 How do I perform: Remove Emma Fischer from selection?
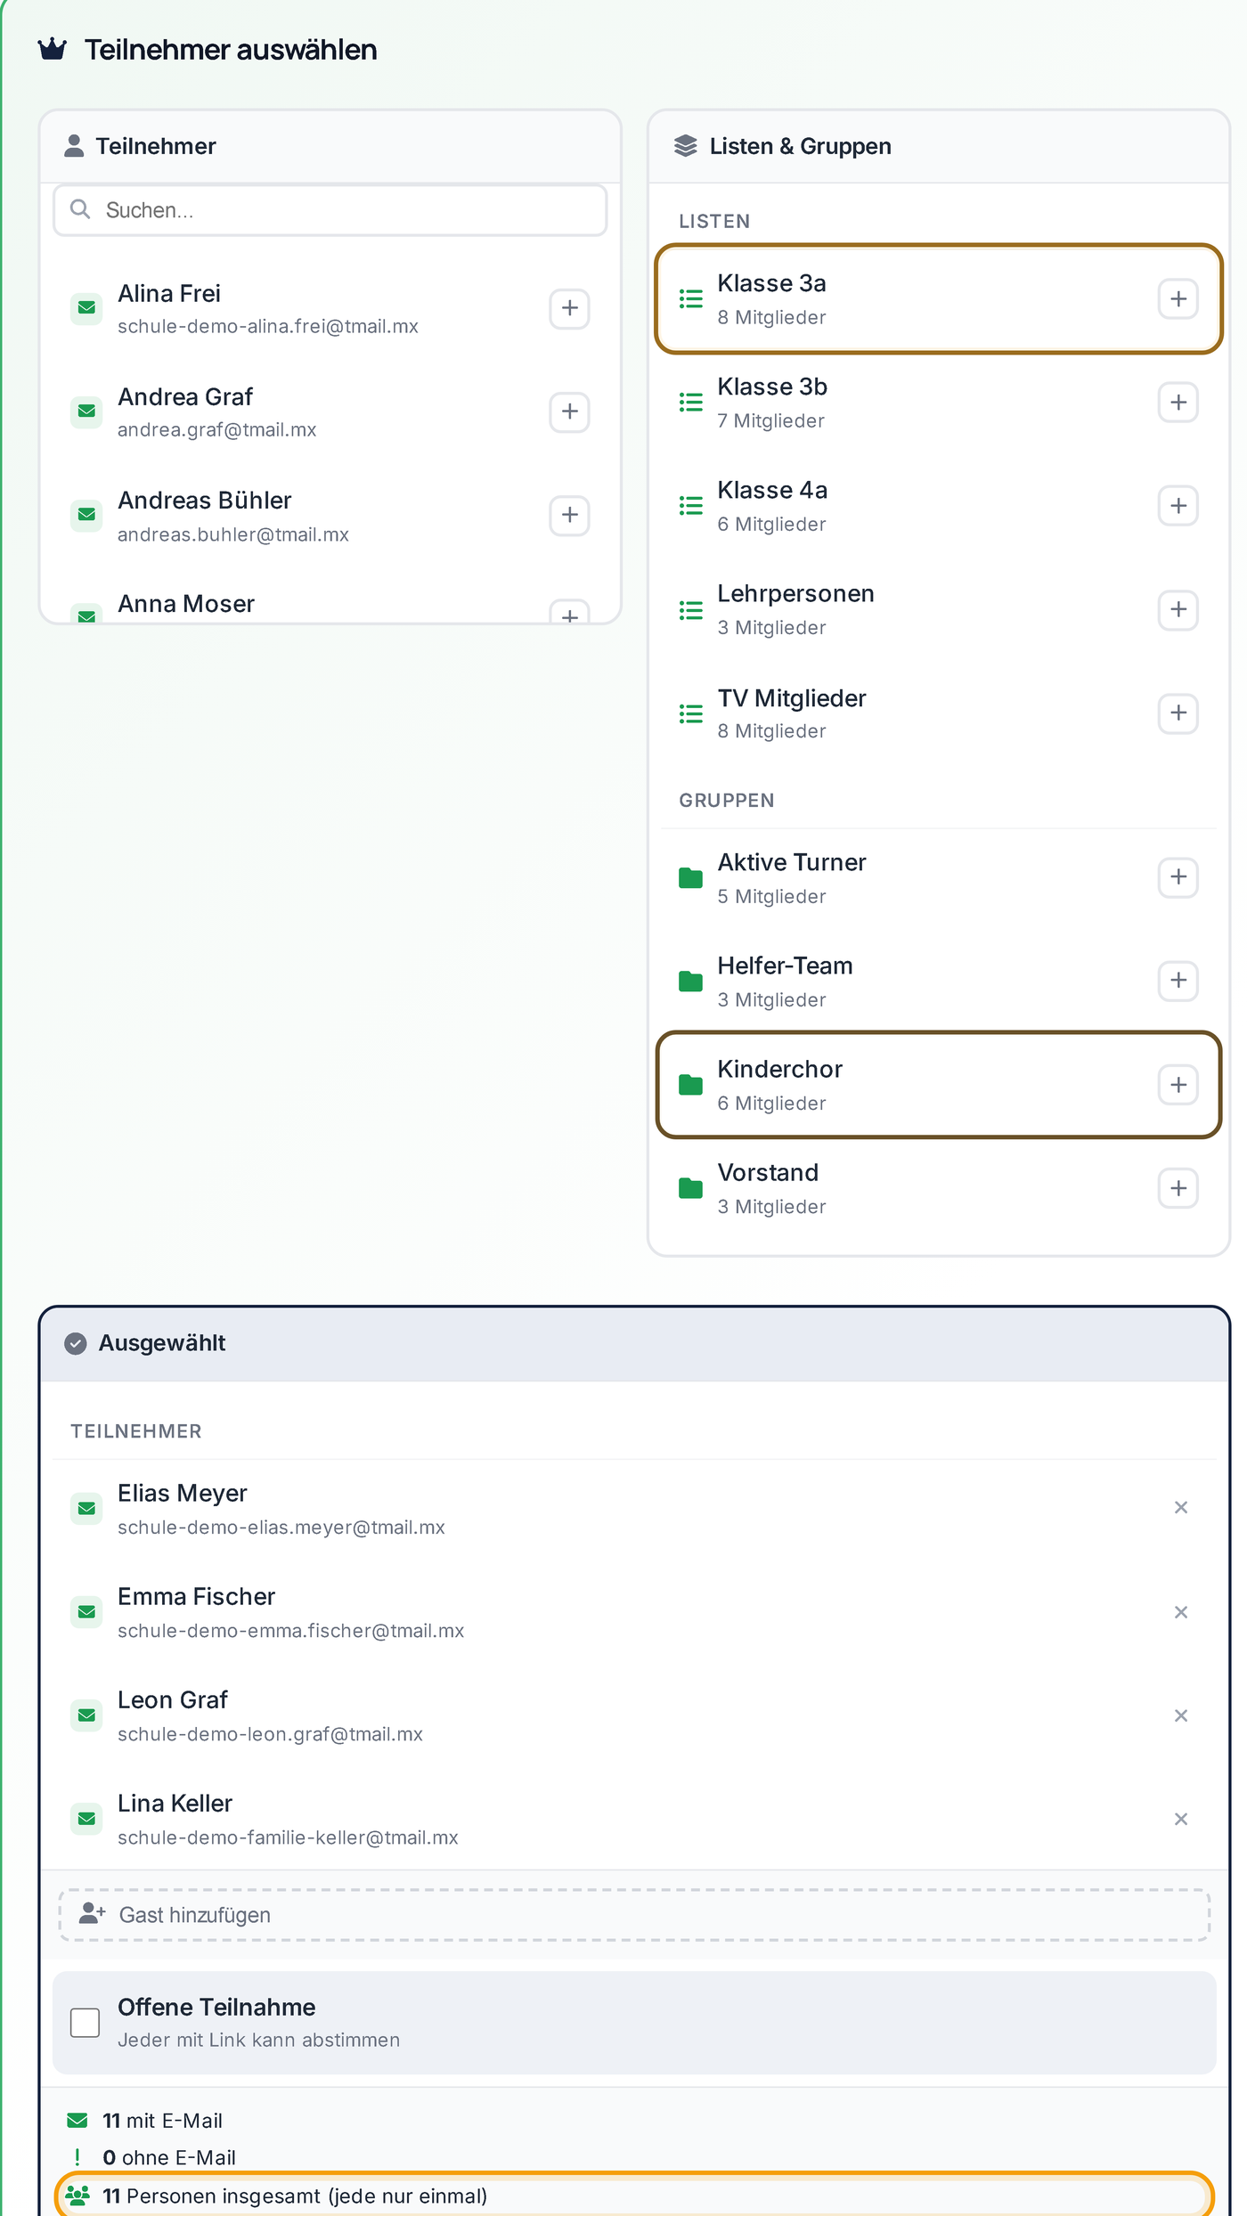coord(1181,1612)
